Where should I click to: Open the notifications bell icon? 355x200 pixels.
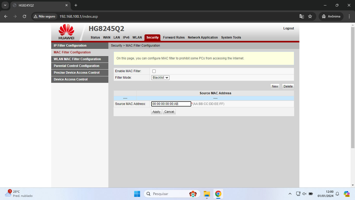coord(337,194)
